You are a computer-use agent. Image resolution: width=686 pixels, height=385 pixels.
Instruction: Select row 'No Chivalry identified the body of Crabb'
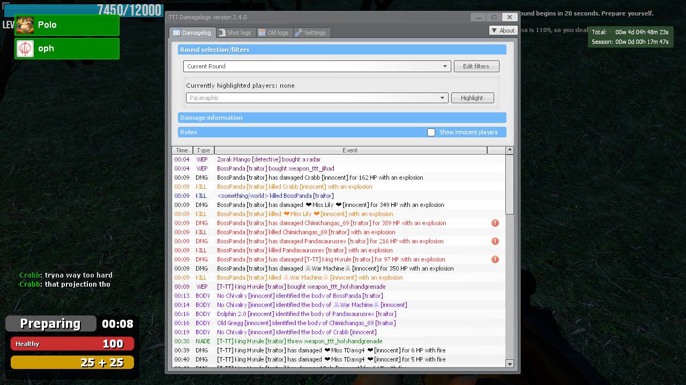338,332
